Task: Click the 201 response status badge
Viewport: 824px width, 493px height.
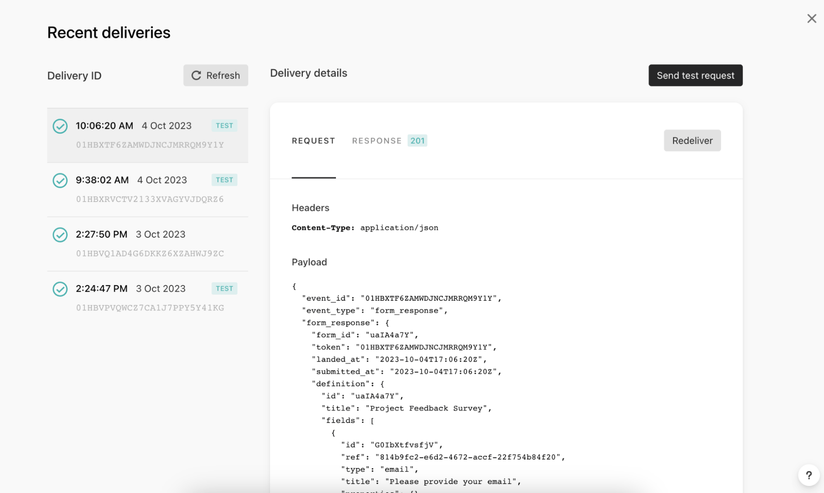Action: 417,141
